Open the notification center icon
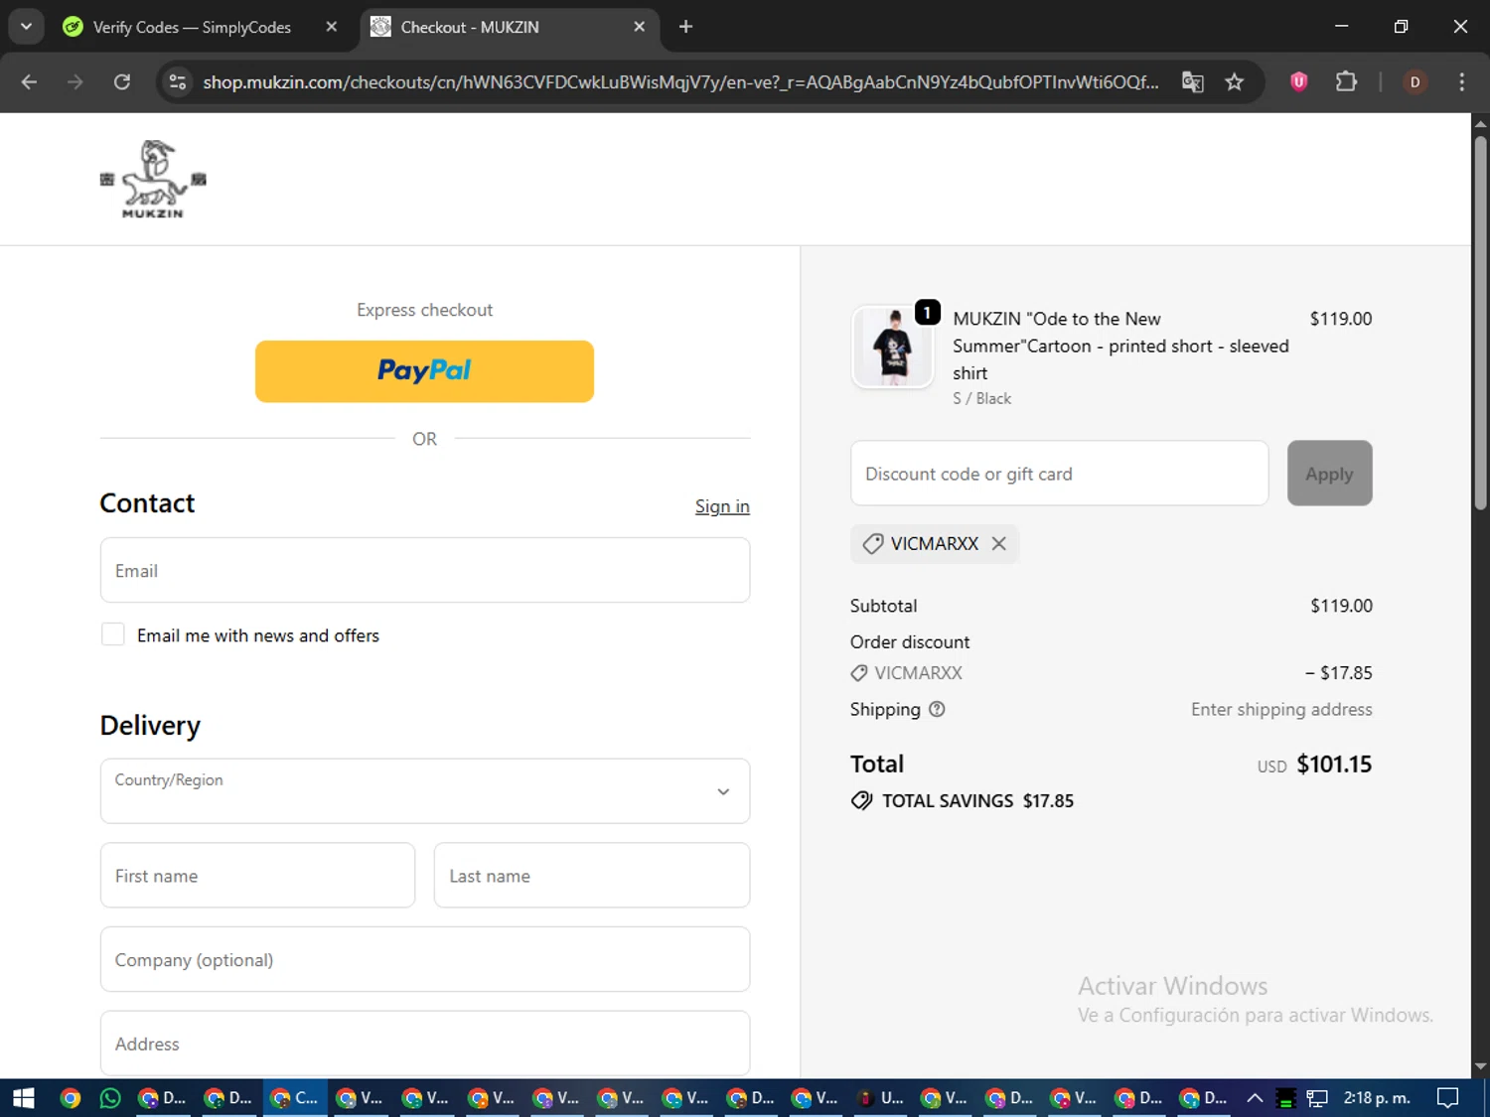Screen dimensions: 1490x1117 pos(1448,1098)
